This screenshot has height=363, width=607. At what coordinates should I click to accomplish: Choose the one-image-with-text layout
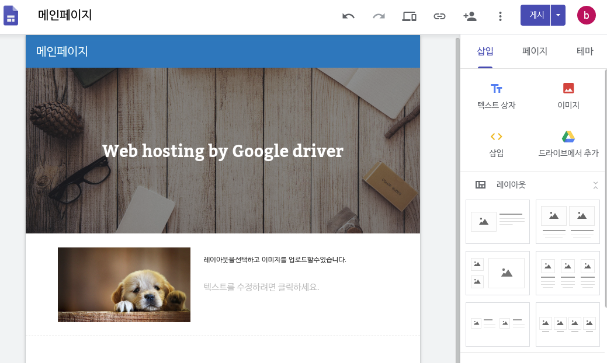pos(497,222)
